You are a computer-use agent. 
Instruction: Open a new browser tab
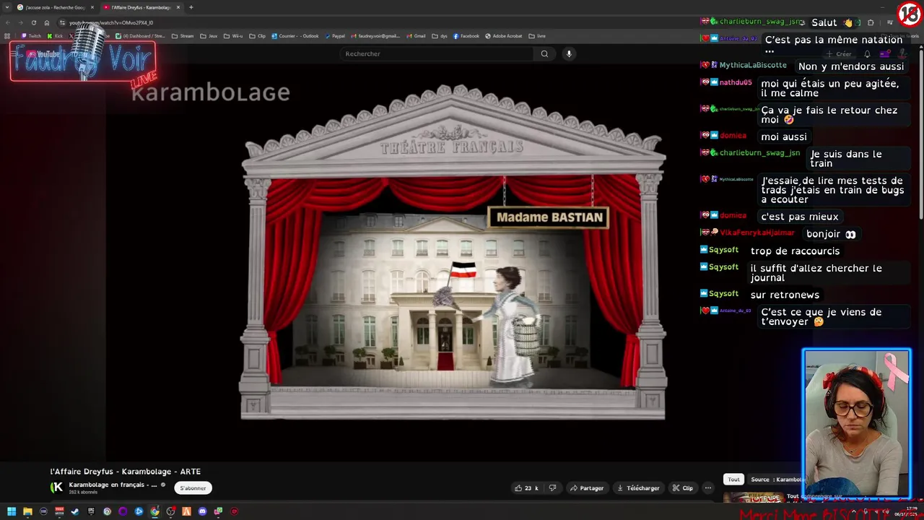[191, 7]
